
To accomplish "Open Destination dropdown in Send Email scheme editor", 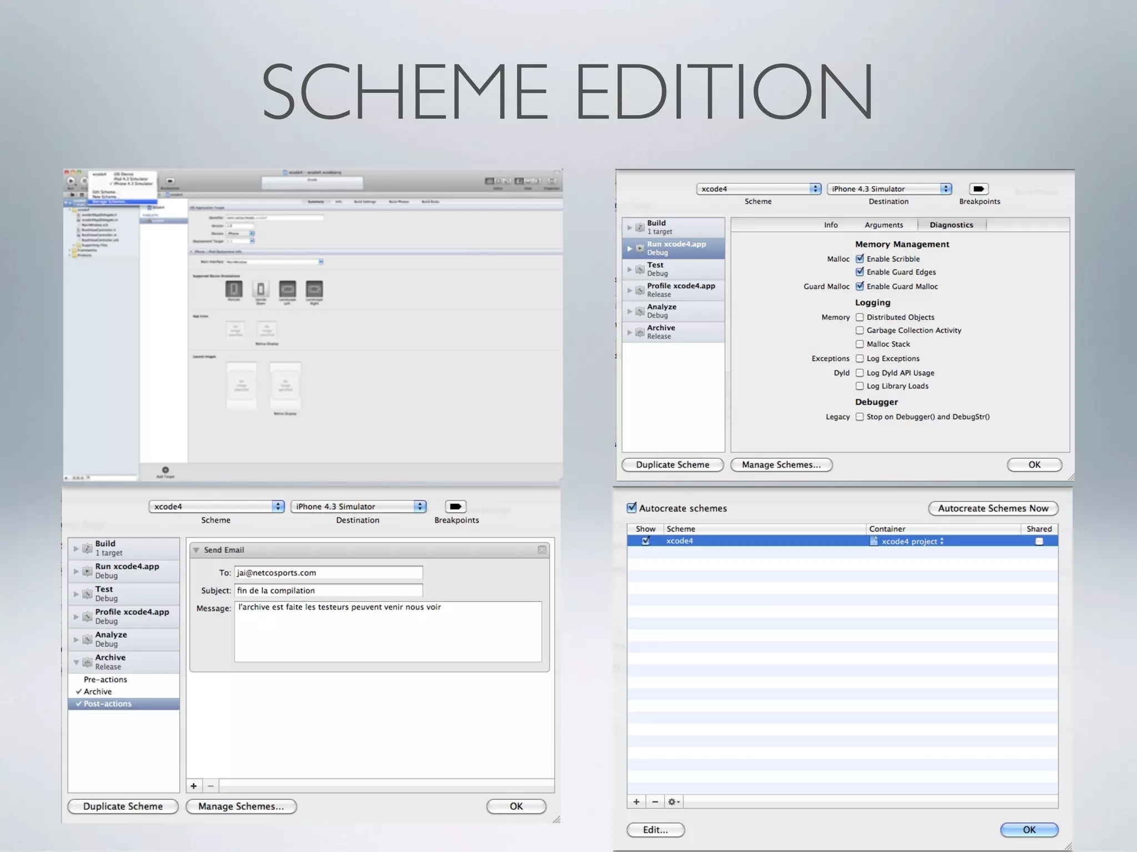I will pyautogui.click(x=359, y=506).
